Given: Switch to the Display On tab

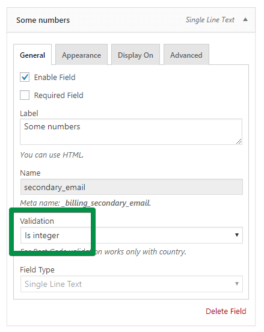Looking at the screenshot, I should click(135, 55).
